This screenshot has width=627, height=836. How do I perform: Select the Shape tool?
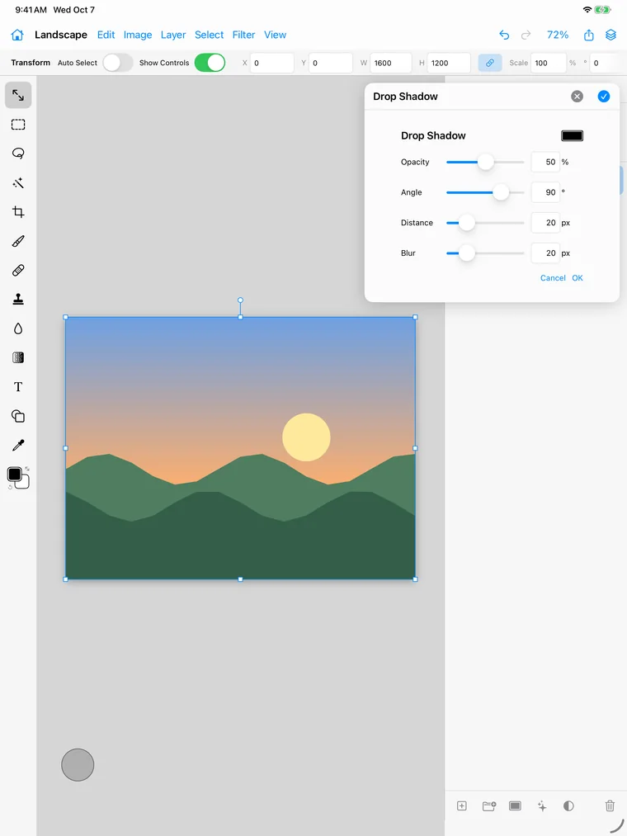[x=18, y=416]
